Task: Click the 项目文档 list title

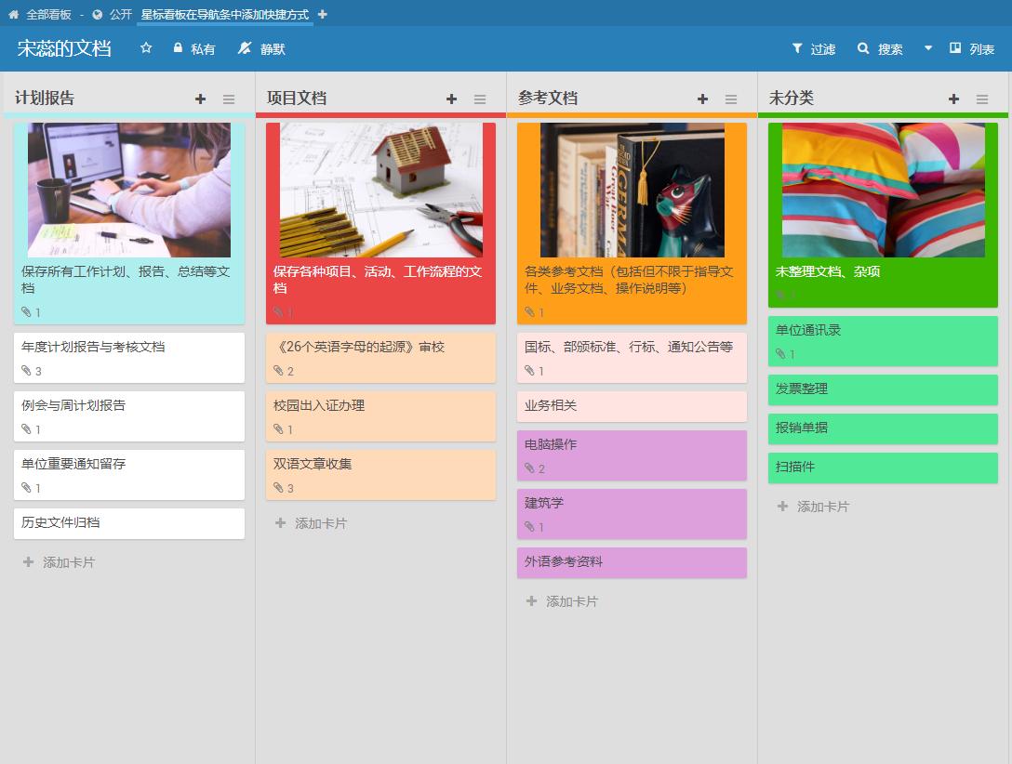Action: pos(296,98)
